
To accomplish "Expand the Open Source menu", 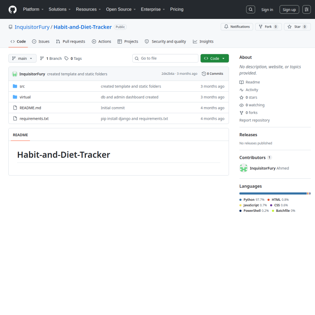I will coord(121,9).
